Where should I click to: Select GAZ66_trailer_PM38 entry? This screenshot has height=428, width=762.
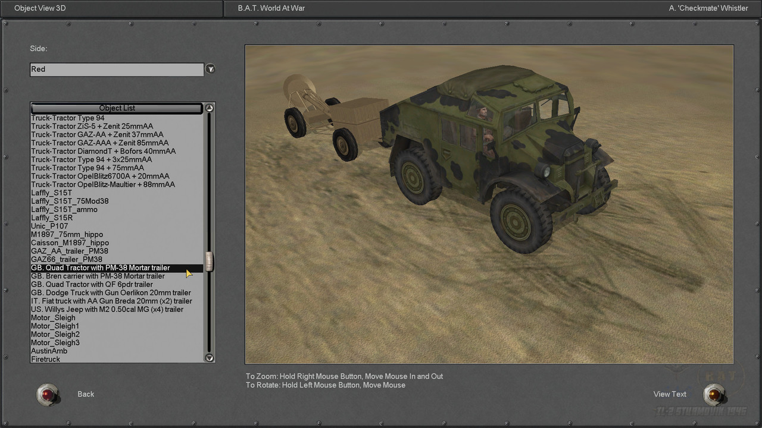pos(117,259)
